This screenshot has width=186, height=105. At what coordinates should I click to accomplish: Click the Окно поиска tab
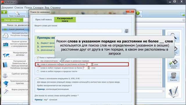(12, 20)
